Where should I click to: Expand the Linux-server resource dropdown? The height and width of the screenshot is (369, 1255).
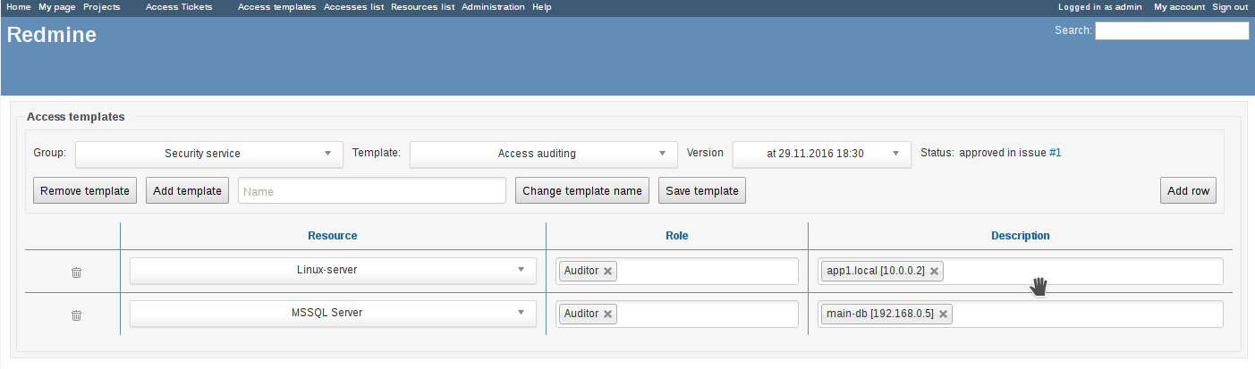tap(333, 271)
